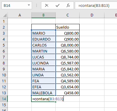Select row 3 header

click(4, 33)
